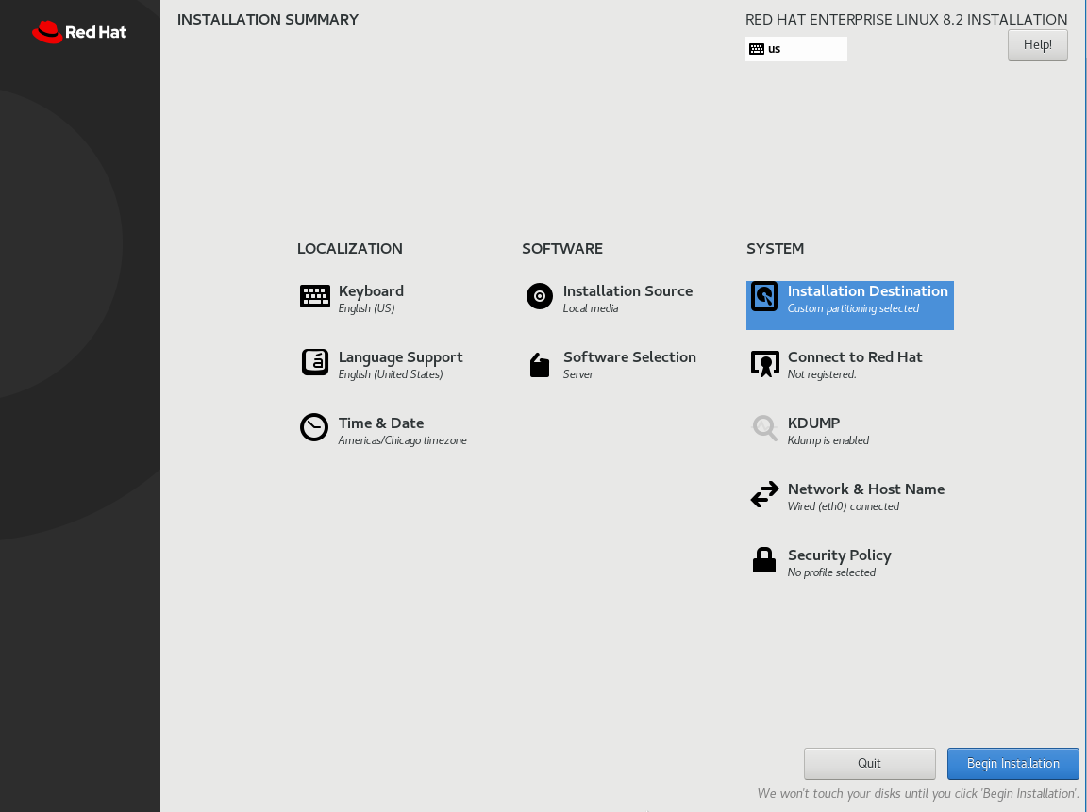The image size is (1087, 812).
Task: Click the INSTALLATION SUMMARY title
Action: click(x=268, y=20)
